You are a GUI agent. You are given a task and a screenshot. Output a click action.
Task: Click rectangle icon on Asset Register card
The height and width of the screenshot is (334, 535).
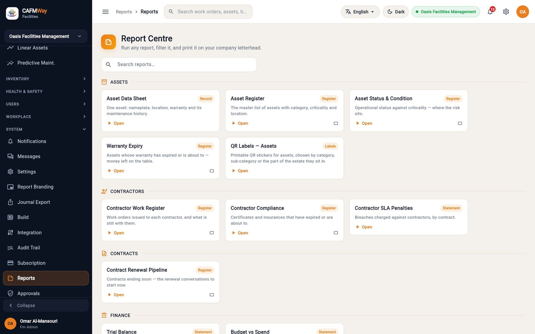click(x=336, y=123)
